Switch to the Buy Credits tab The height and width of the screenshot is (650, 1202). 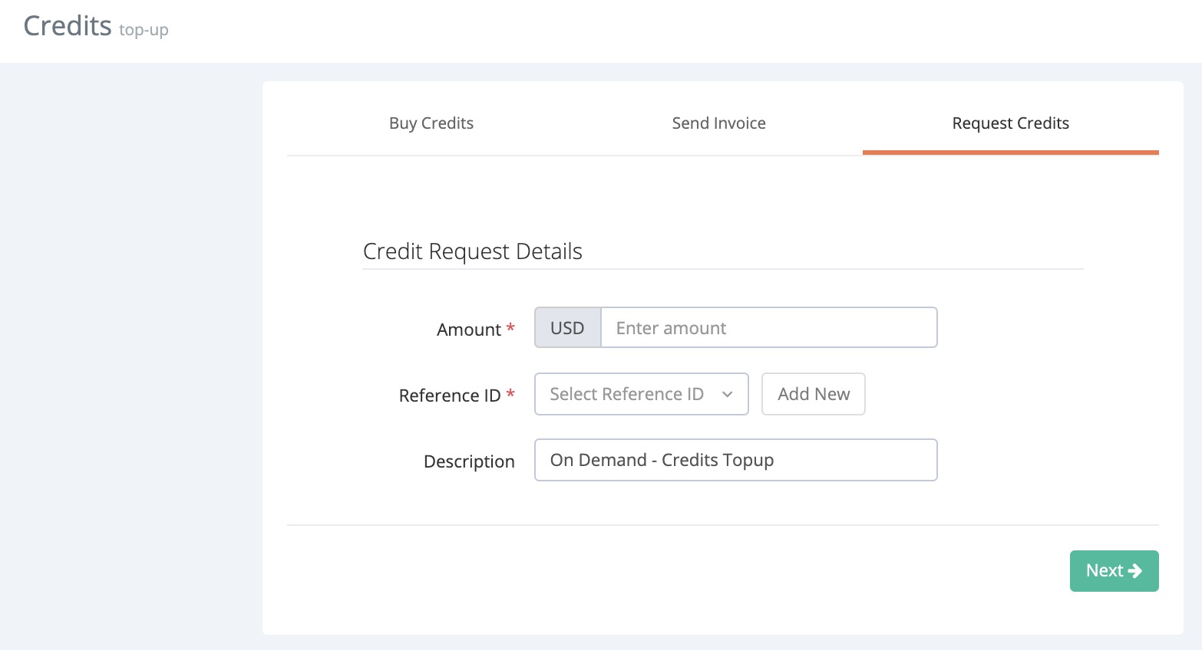click(x=431, y=123)
